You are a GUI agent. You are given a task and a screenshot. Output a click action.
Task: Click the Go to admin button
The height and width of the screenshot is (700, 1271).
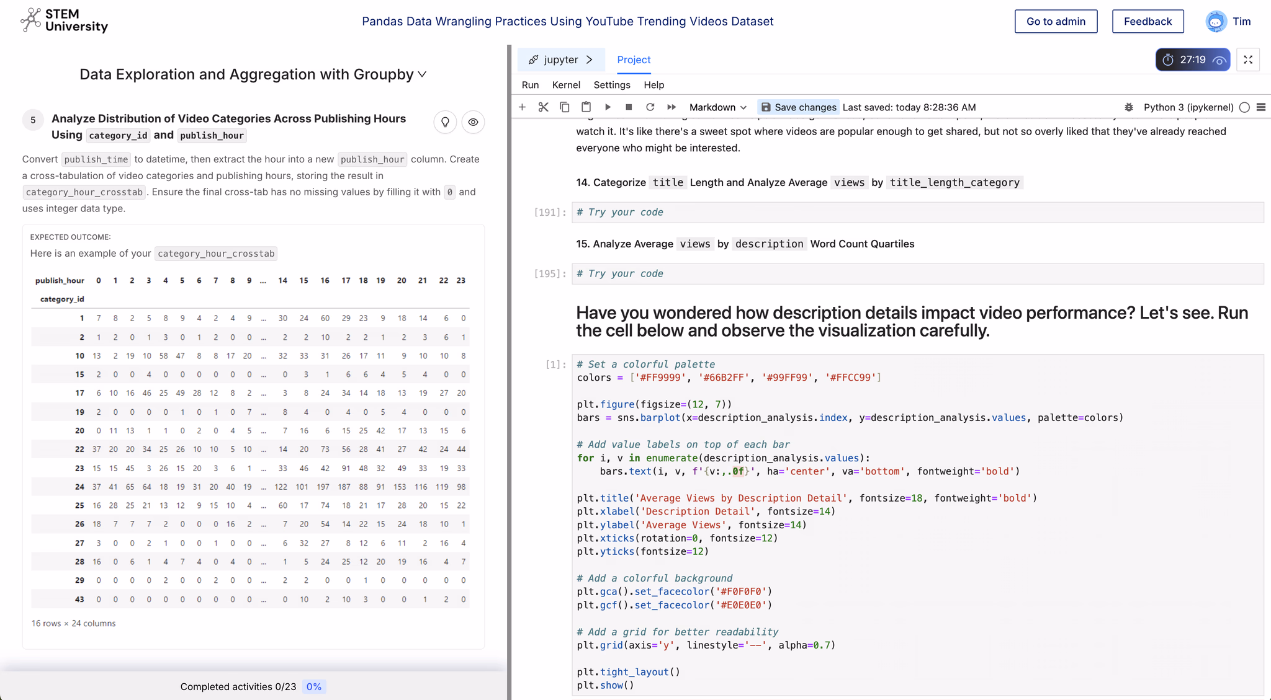tap(1056, 21)
